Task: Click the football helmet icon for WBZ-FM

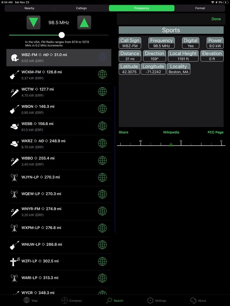Action: click(15, 57)
